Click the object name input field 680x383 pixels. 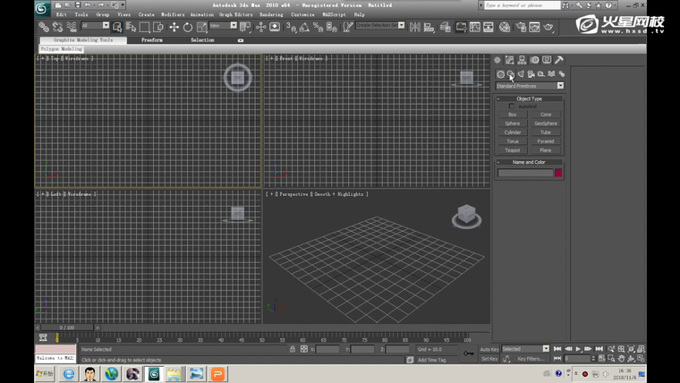coord(525,173)
